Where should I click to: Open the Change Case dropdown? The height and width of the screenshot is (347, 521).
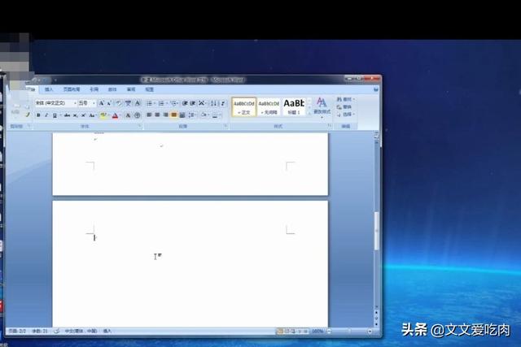click(92, 115)
